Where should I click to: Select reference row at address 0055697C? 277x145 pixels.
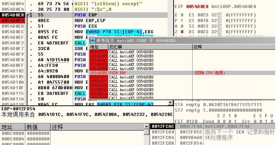pos(182,81)
